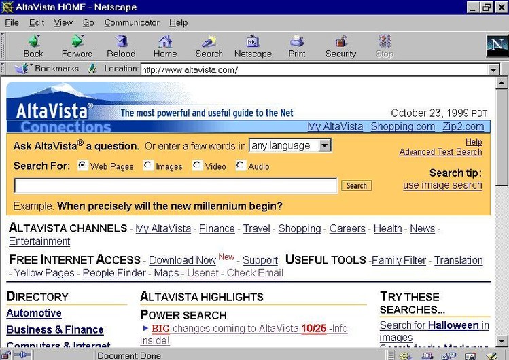Open the Bookmarks dropdown menu
The image size is (509, 360).
pyautogui.click(x=48, y=69)
